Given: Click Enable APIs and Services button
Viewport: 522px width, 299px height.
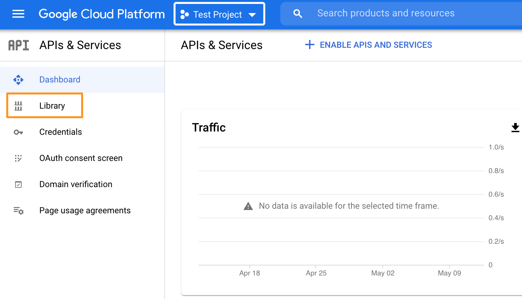Looking at the screenshot, I should point(368,45).
